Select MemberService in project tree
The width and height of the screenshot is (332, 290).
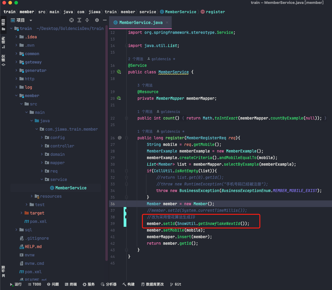point(68,188)
